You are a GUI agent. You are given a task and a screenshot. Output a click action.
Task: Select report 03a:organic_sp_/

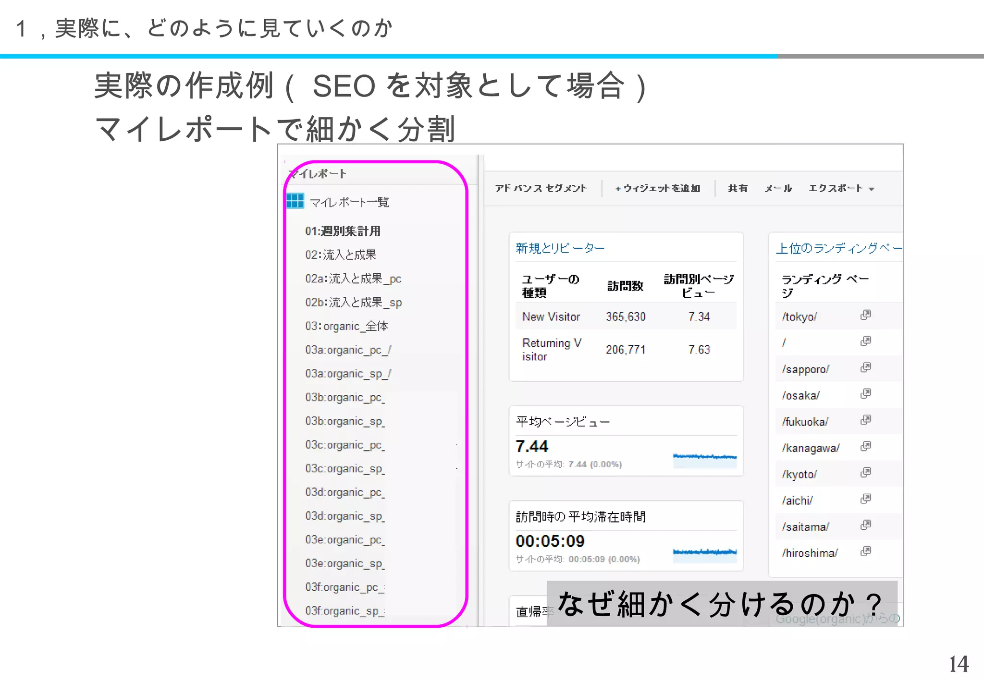pos(348,374)
